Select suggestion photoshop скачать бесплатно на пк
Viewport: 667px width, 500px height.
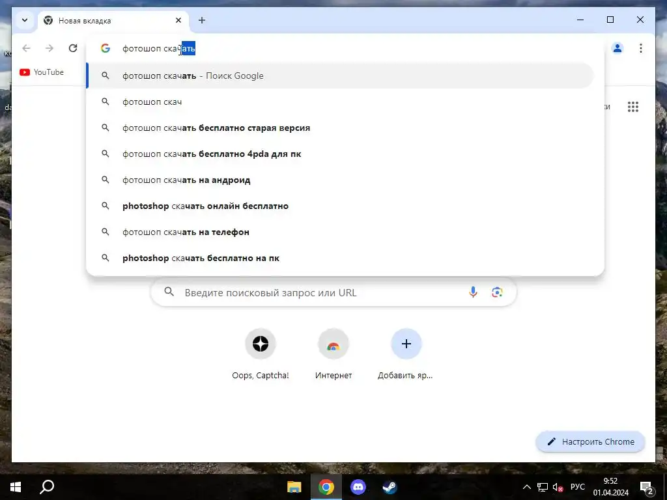(x=340, y=258)
